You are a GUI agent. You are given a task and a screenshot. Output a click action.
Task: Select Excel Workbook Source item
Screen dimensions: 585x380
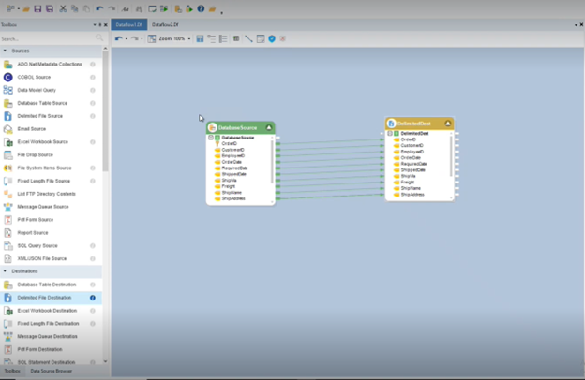click(43, 141)
